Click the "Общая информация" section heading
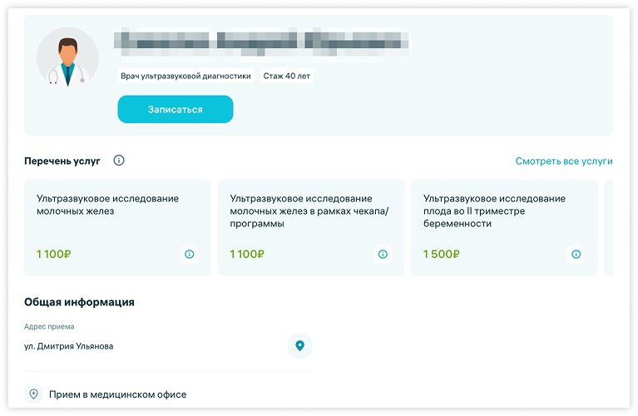Image resolution: width=638 pixels, height=416 pixels. click(79, 302)
